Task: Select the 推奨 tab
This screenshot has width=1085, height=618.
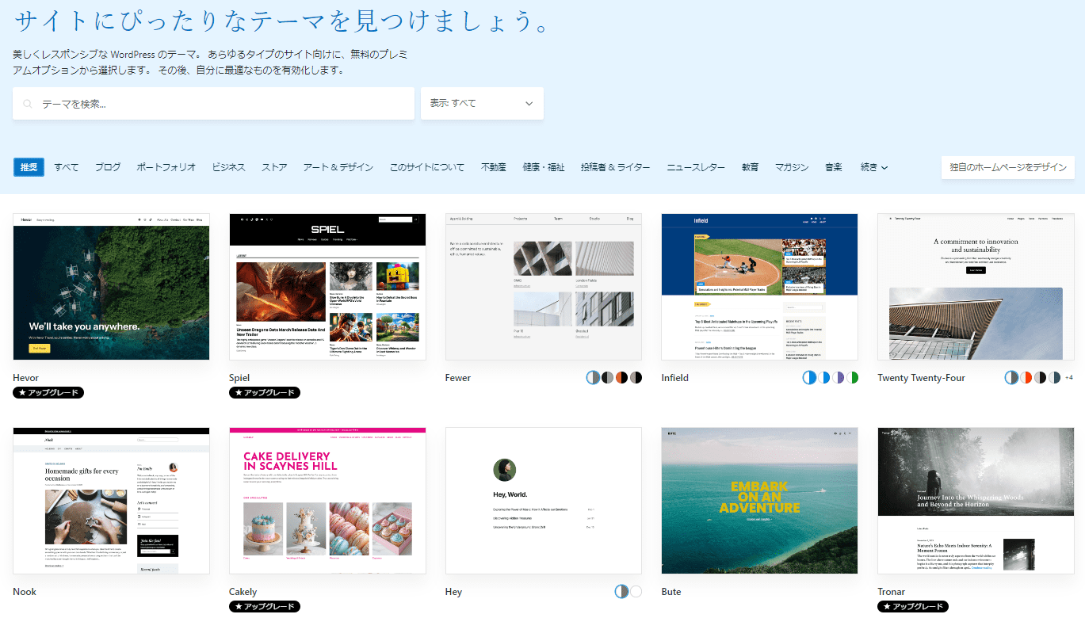Action: [29, 167]
